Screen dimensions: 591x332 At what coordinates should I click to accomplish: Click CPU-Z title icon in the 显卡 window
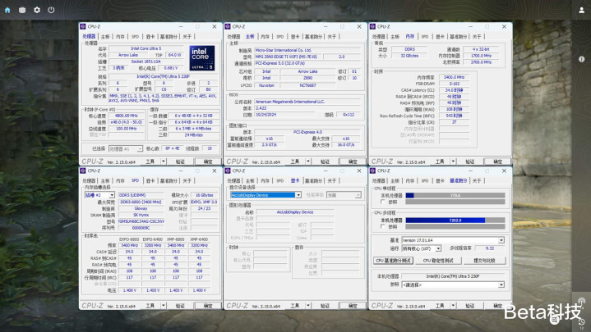(x=228, y=171)
